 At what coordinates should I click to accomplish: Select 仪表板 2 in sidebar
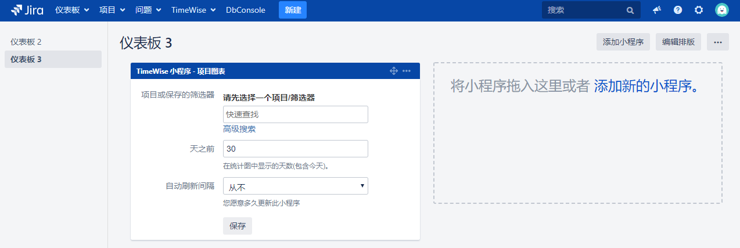point(26,42)
